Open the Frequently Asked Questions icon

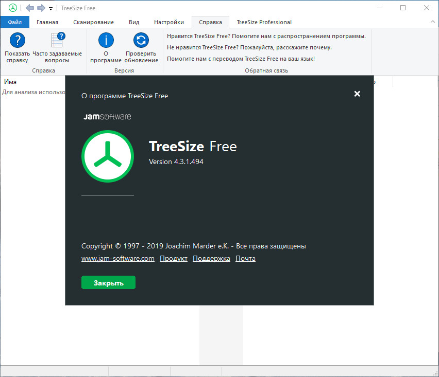point(58,40)
